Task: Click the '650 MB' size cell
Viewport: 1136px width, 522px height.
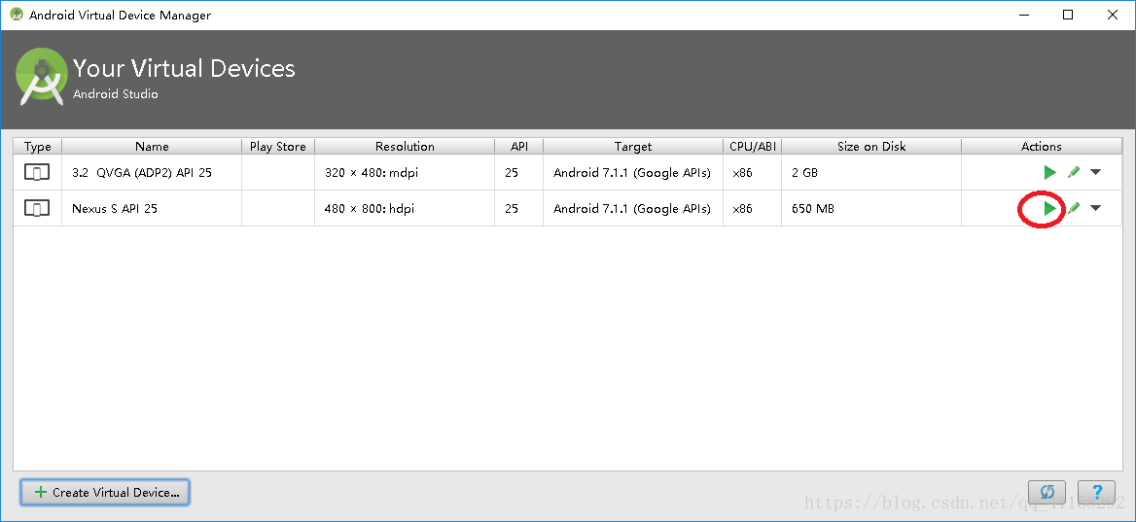Action: click(x=871, y=209)
